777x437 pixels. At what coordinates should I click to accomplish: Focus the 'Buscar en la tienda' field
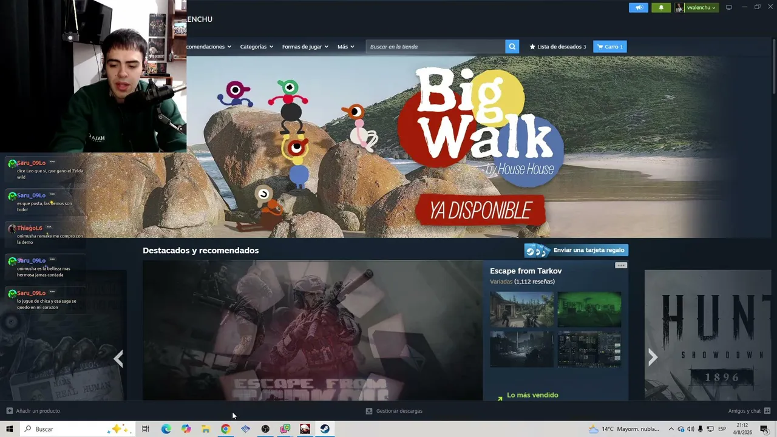pyautogui.click(x=435, y=47)
